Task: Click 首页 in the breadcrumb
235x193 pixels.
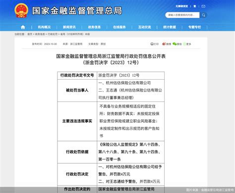Action: 30,34
